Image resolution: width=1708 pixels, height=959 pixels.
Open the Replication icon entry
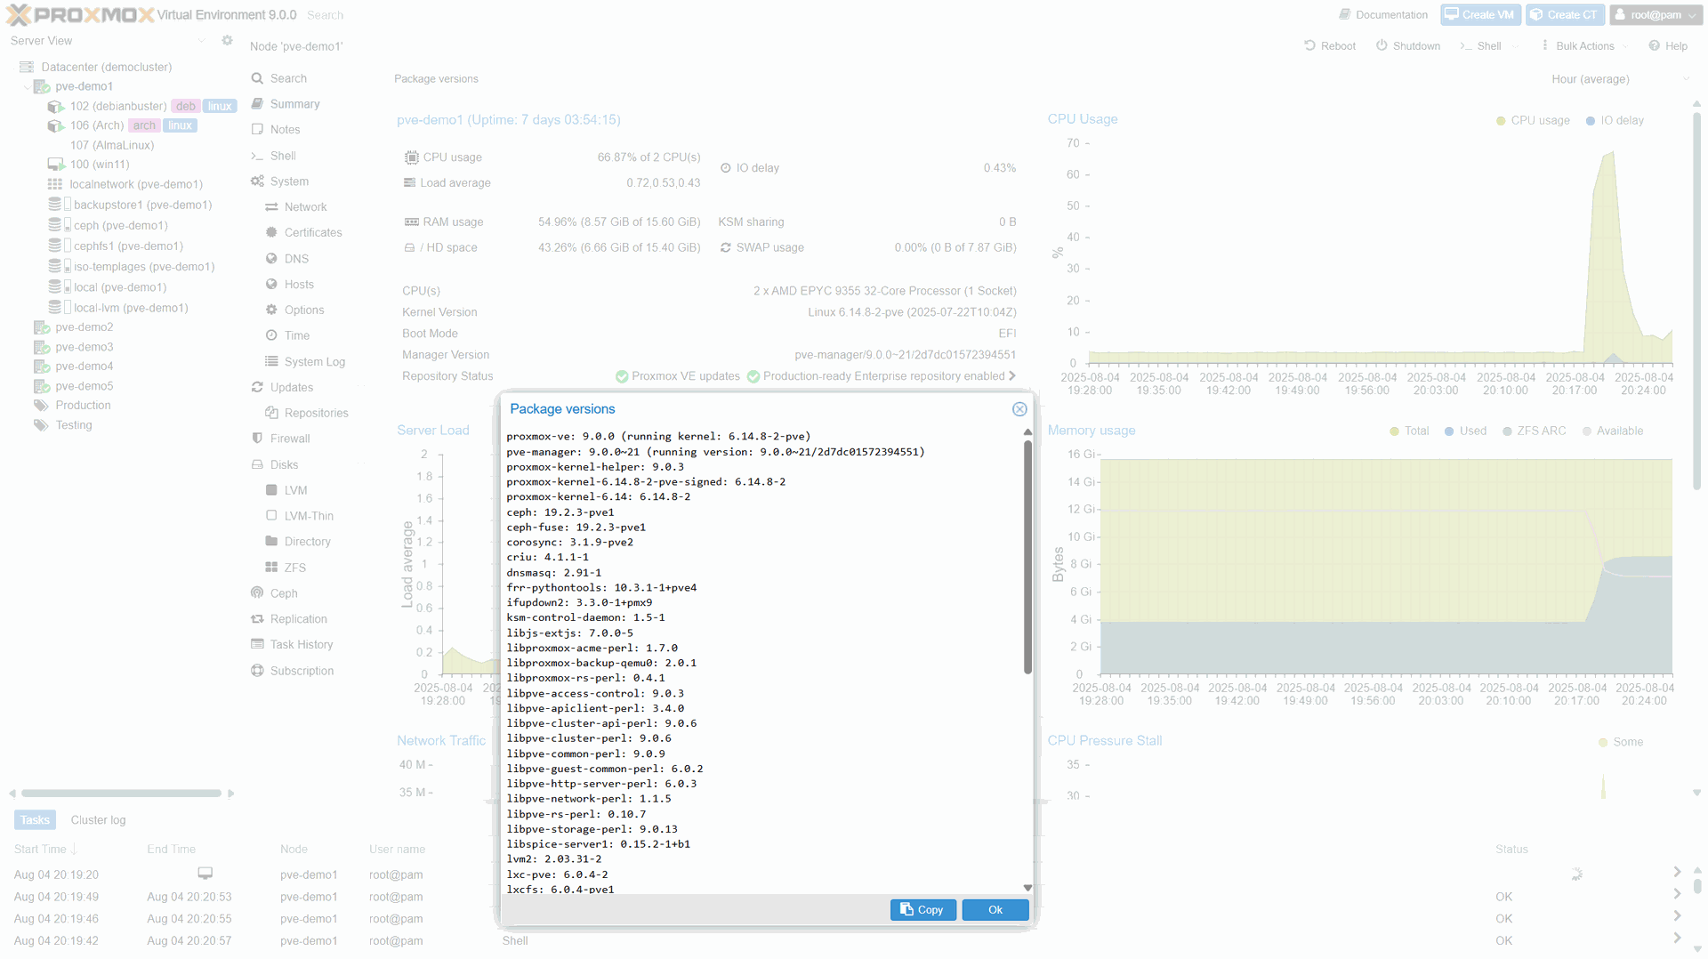(x=257, y=619)
